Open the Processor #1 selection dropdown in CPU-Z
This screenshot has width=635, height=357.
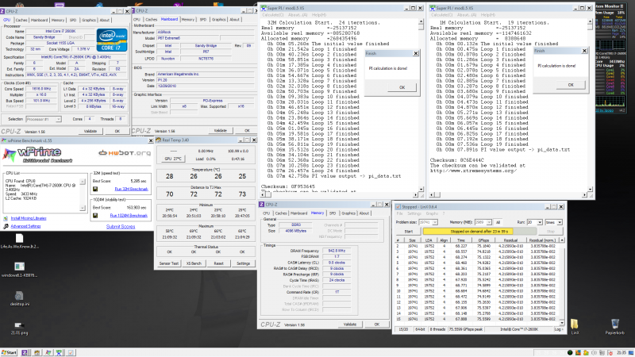pyautogui.click(x=44, y=120)
